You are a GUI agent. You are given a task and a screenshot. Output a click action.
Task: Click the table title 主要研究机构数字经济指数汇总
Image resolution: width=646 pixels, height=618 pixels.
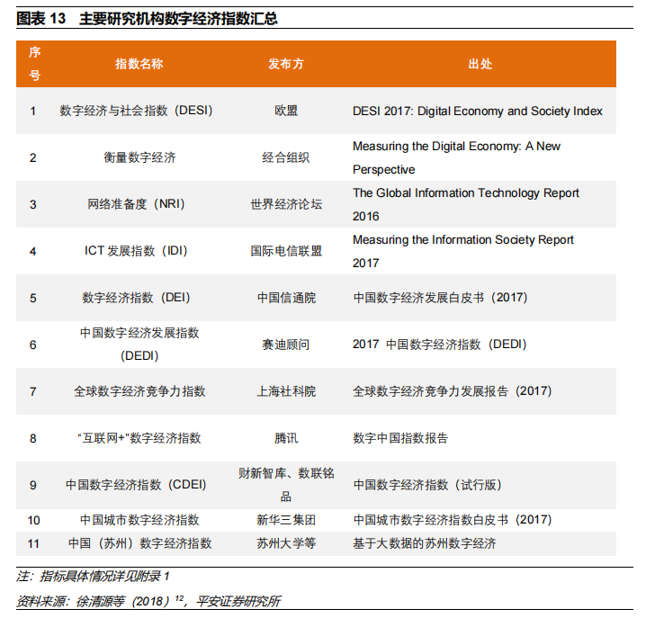pos(178,19)
